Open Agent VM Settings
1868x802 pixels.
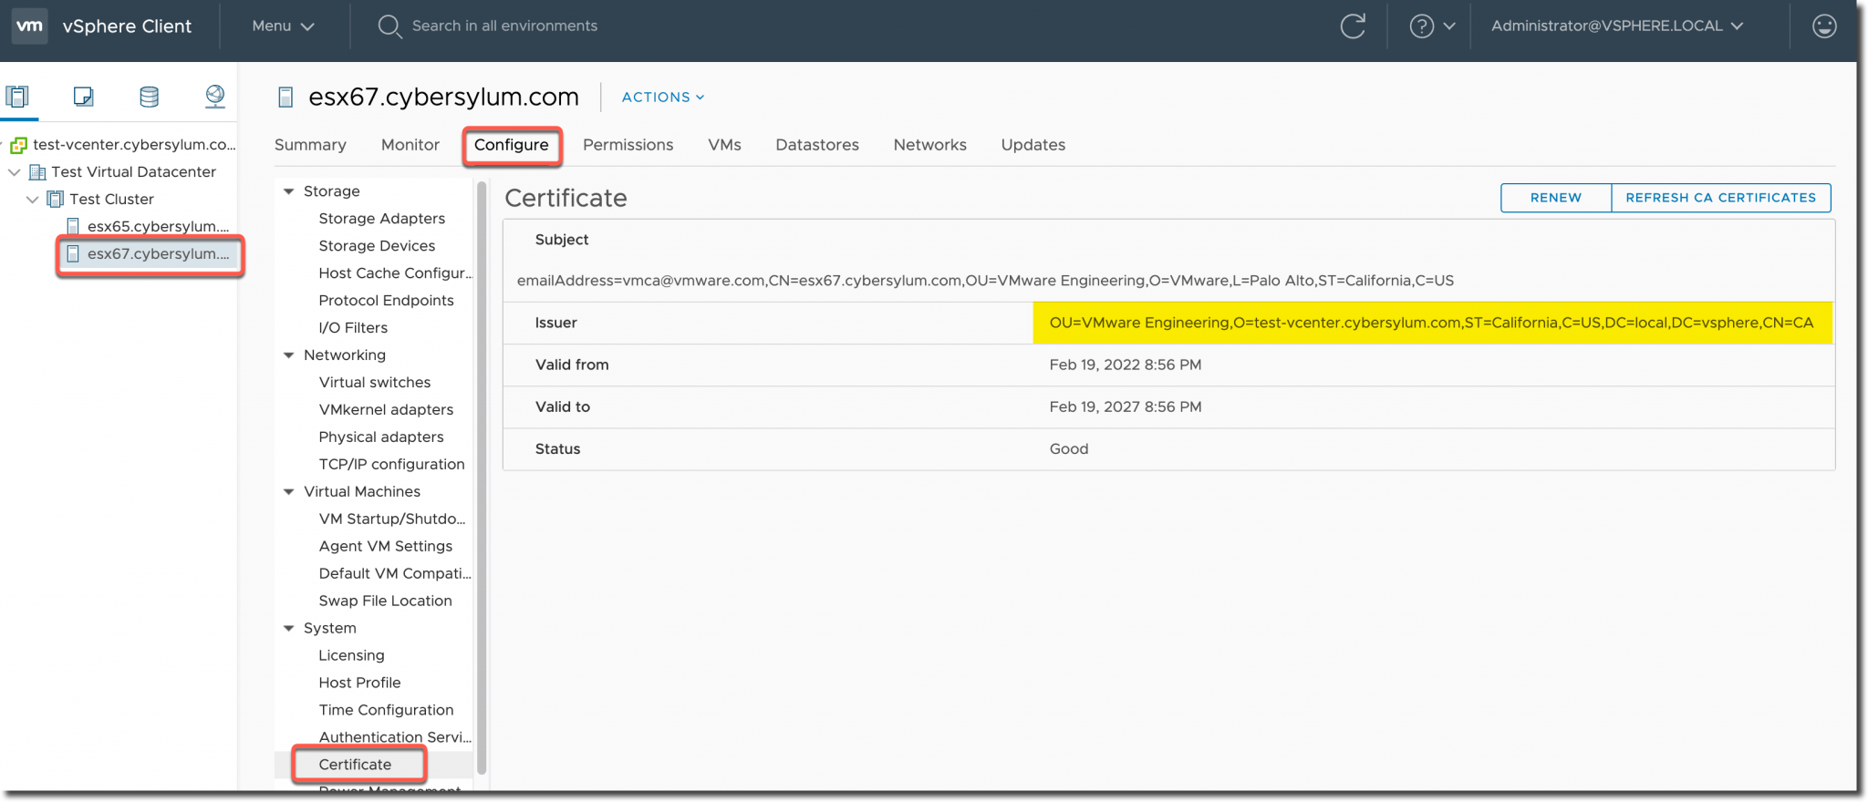click(x=386, y=547)
